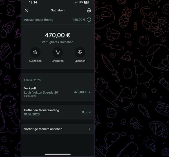Screen dimensions: 169x157
Task: Tap the Guthaben Monatsanfang row
Action: tap(57, 112)
